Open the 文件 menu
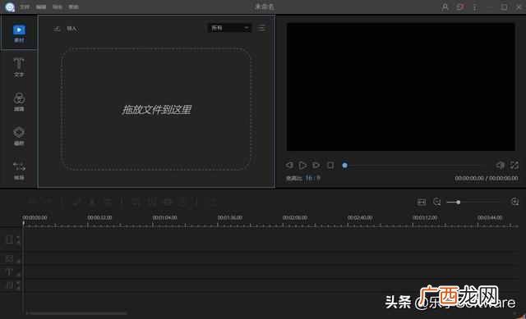This screenshot has width=526, height=319. coord(25,7)
